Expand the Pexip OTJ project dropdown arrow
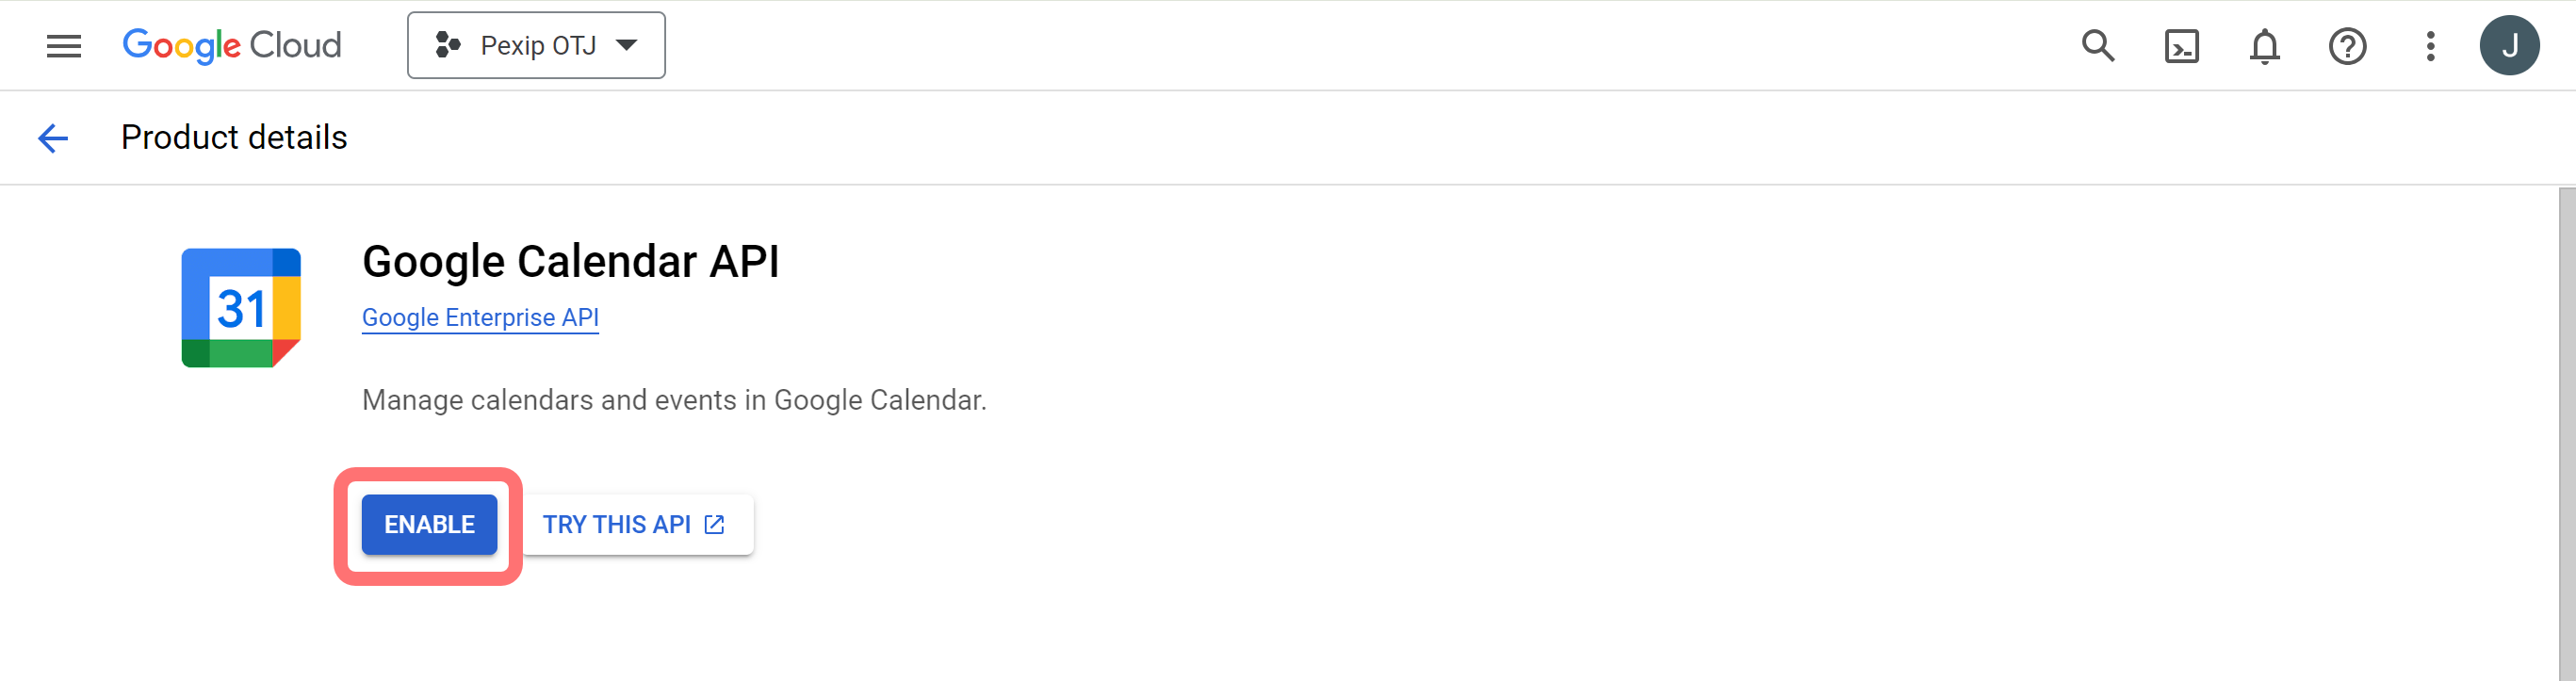This screenshot has height=681, width=2576. click(x=627, y=45)
